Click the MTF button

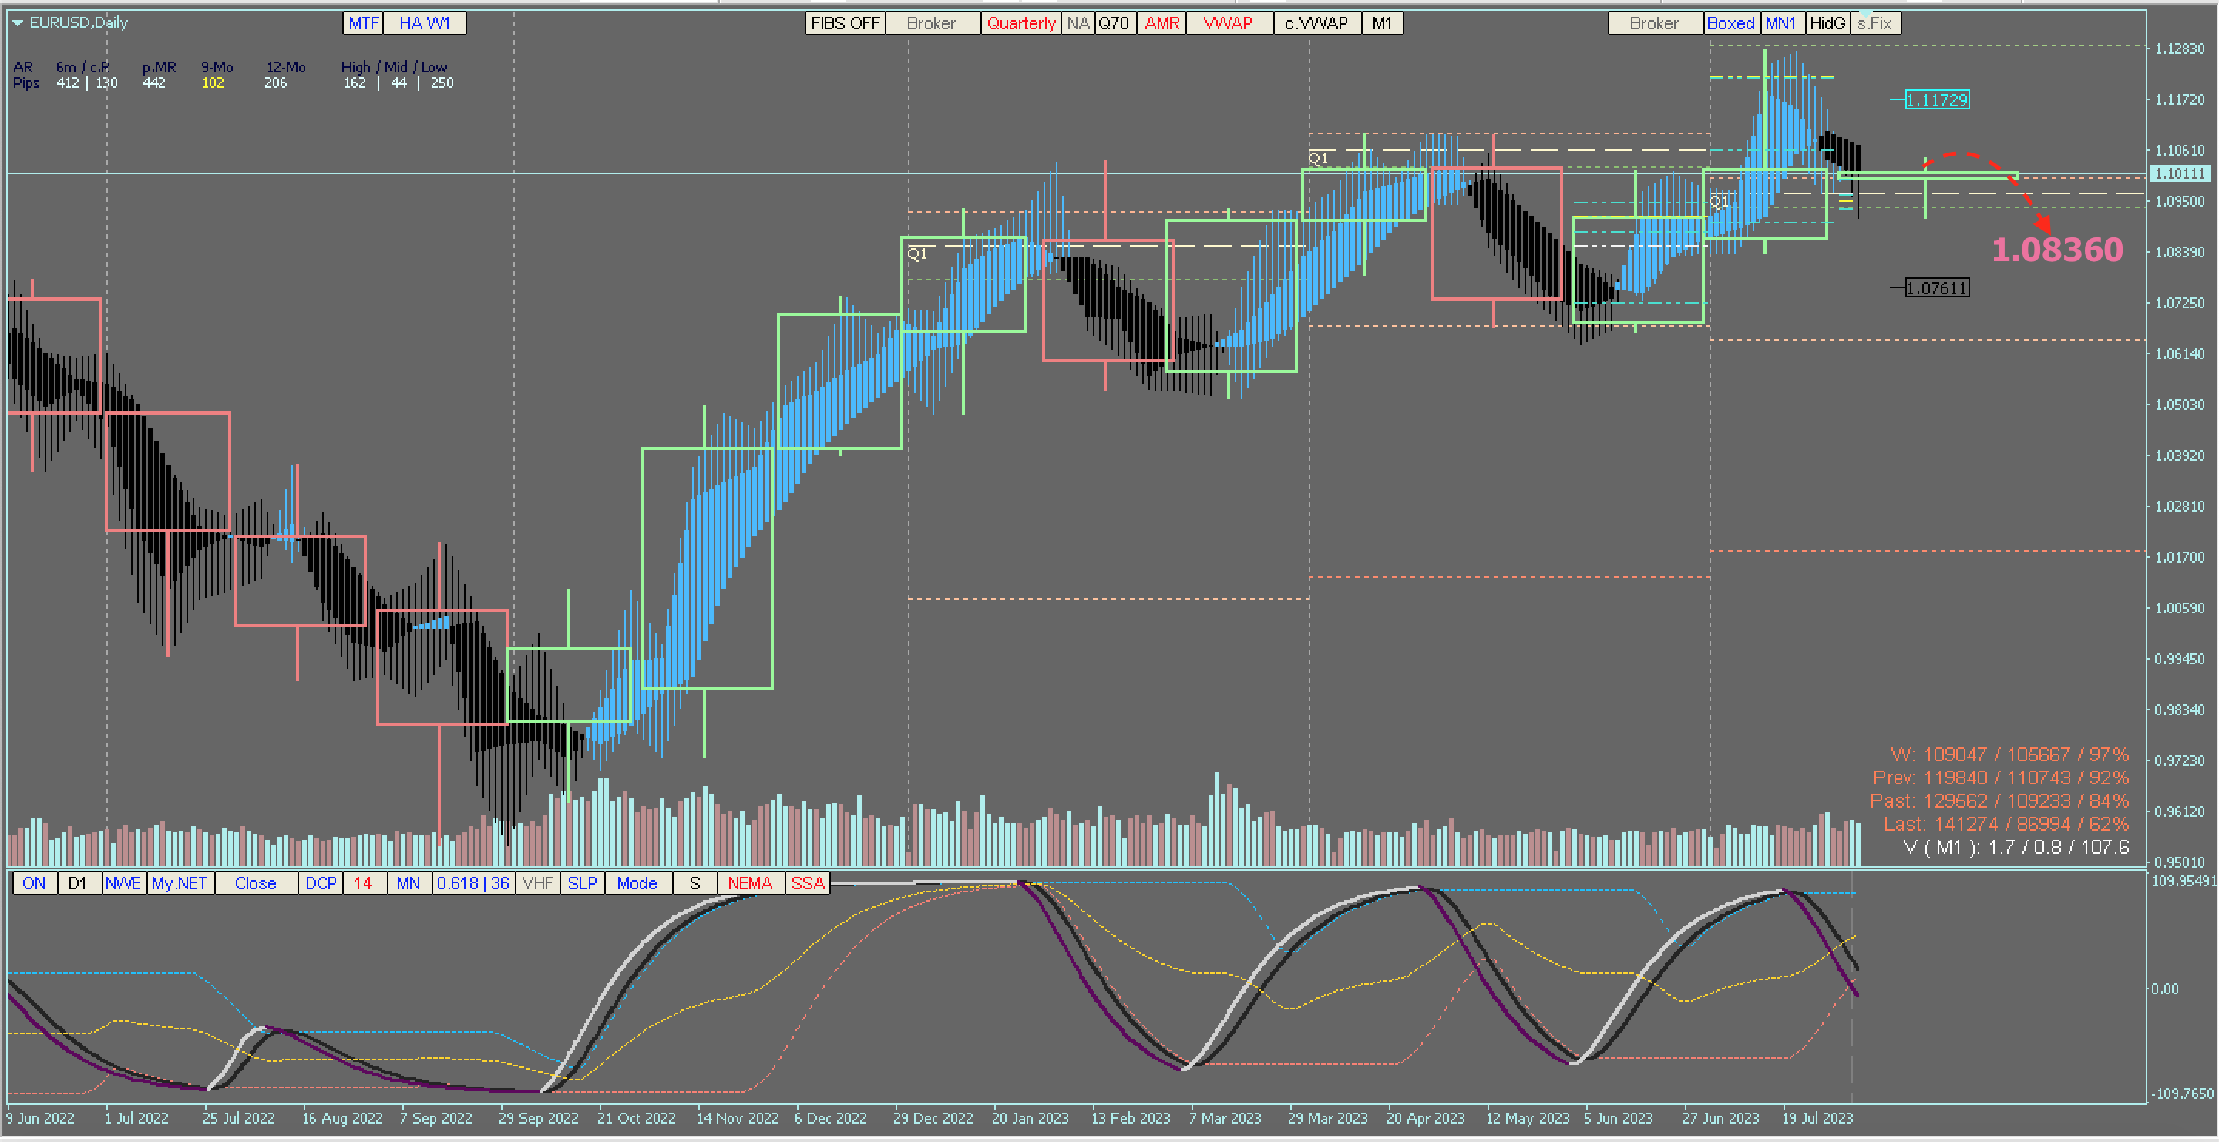pos(363,23)
